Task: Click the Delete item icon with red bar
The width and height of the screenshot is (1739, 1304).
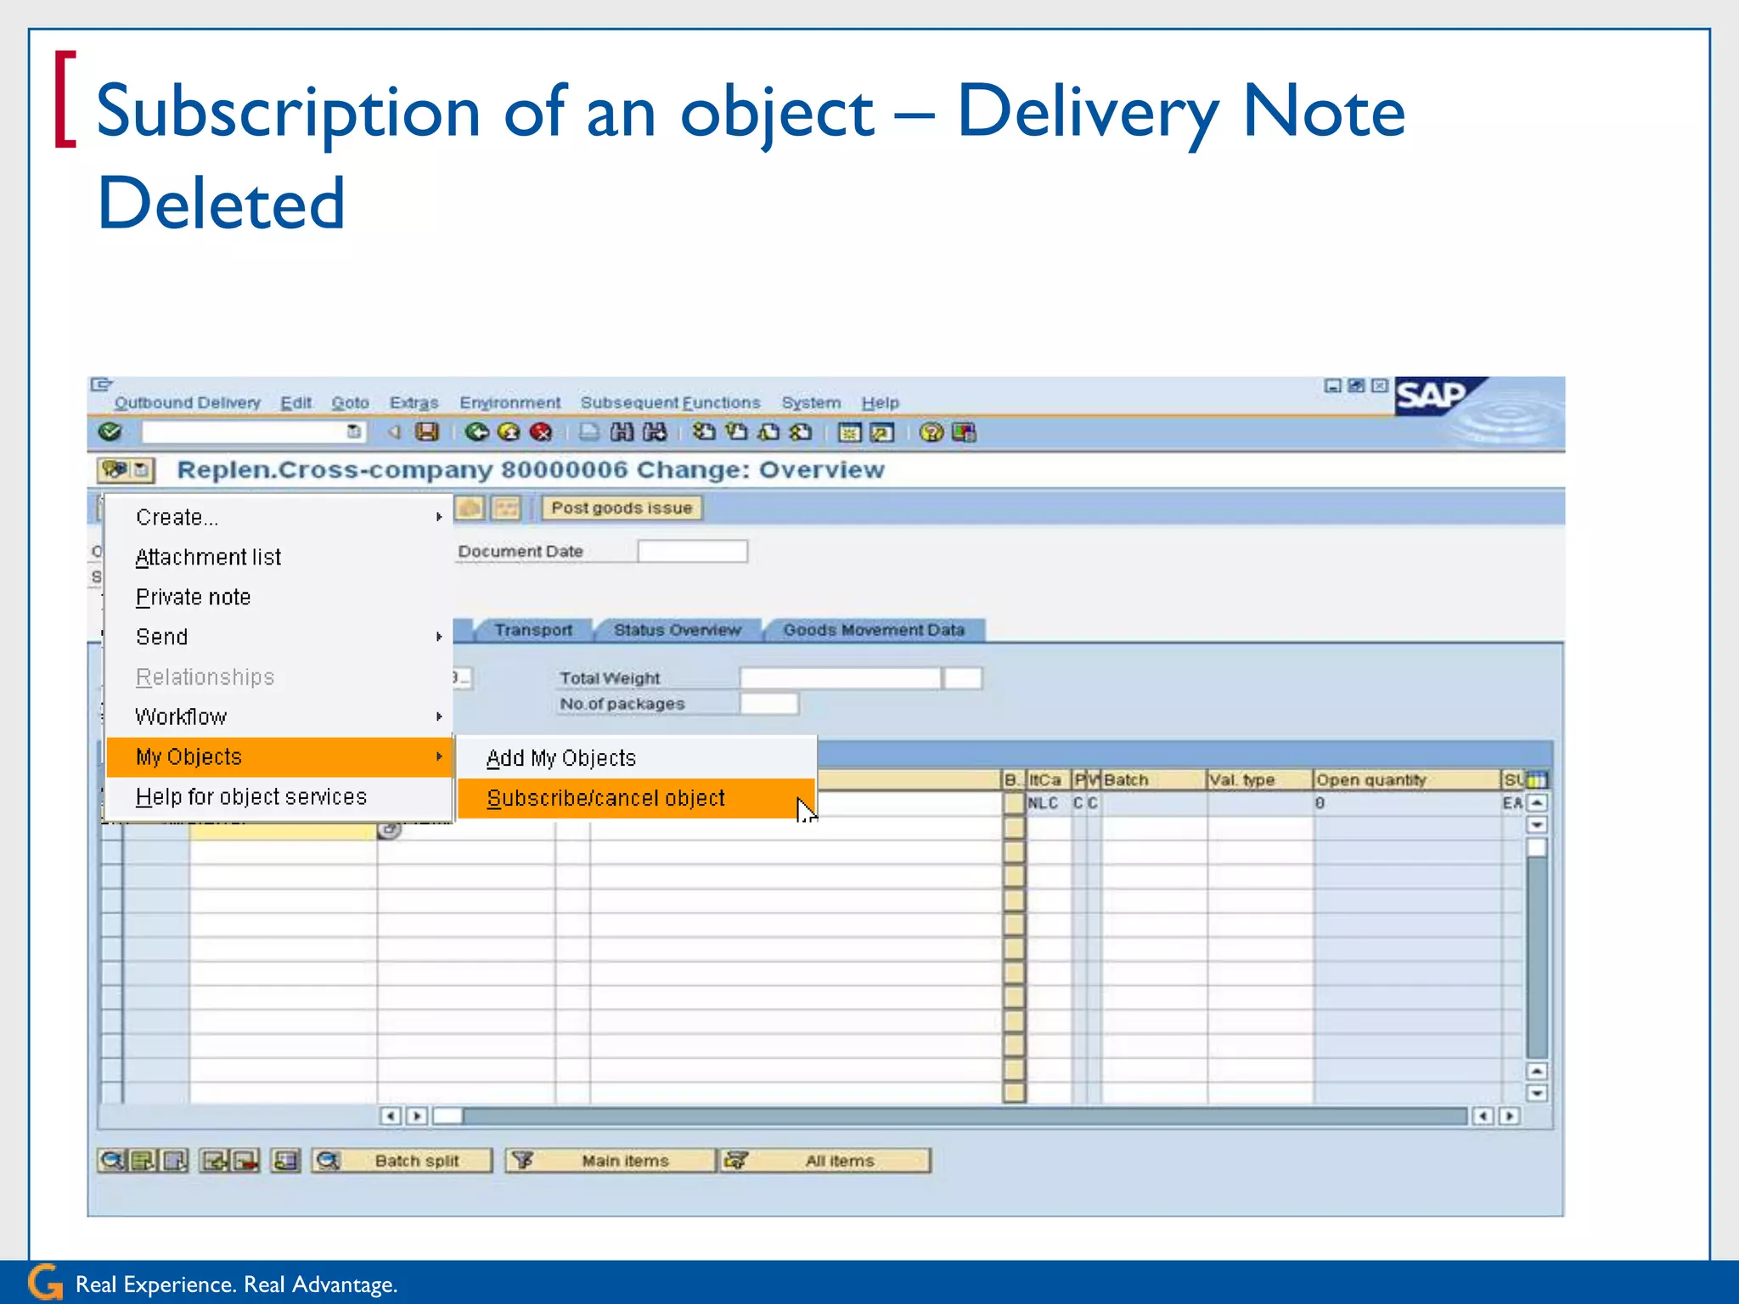Action: point(245,1161)
